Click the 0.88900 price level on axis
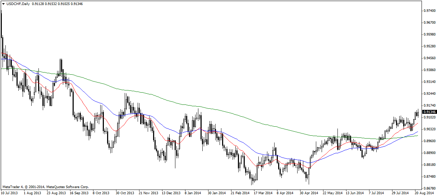The image size is (437, 196). [x=428, y=153]
